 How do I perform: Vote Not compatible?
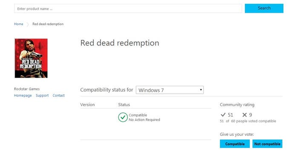click(x=268, y=144)
